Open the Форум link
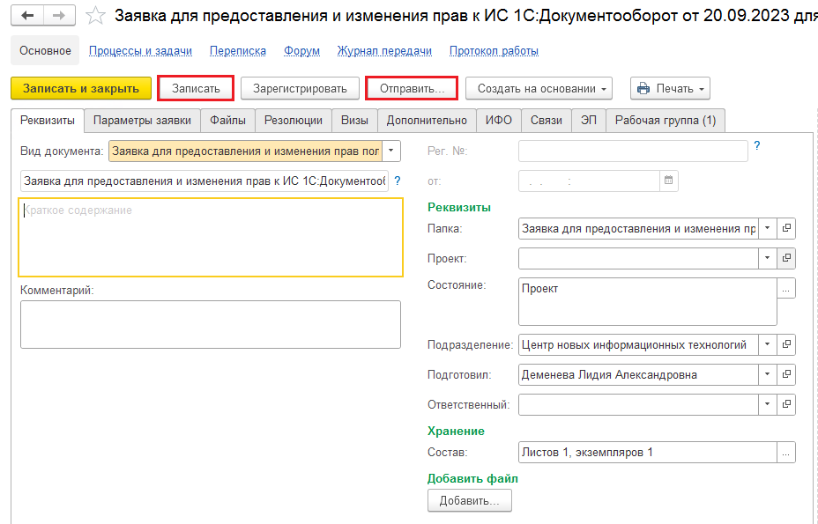The width and height of the screenshot is (818, 524). point(301,50)
